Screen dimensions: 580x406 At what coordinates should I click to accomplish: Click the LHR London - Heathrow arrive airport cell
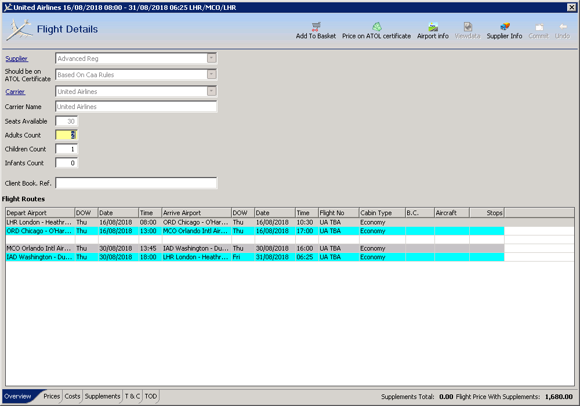point(197,257)
